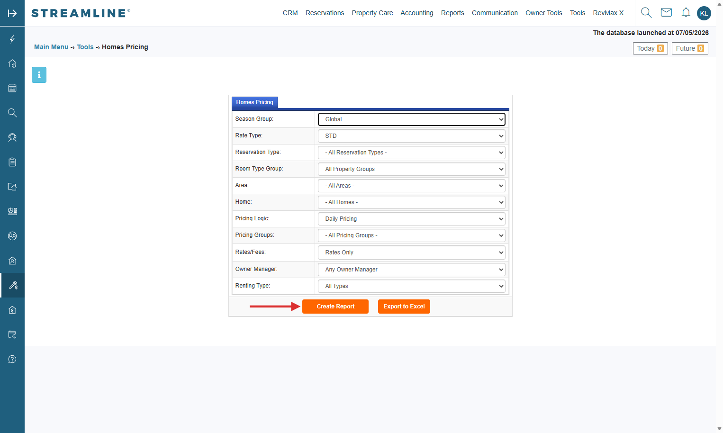Open the headset support agent sidebar icon
Screen dimensions: 723x433
12,137
